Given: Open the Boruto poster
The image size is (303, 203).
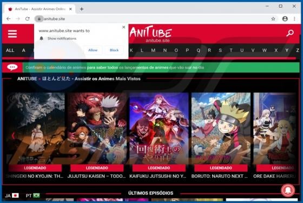Looking at the screenshot, I should click(x=221, y=128).
